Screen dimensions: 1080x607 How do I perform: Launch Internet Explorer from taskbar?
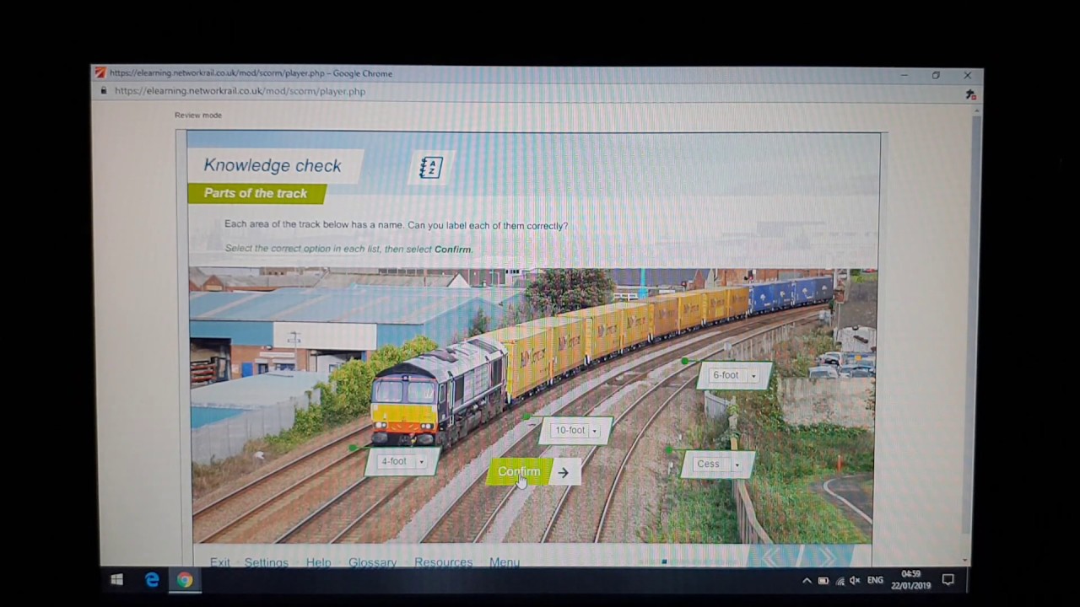pyautogui.click(x=152, y=580)
